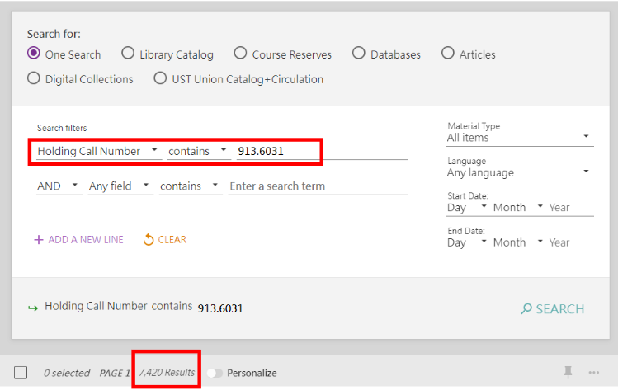Open the Language Any language dropdown
The image size is (618, 390).
pyautogui.click(x=519, y=172)
